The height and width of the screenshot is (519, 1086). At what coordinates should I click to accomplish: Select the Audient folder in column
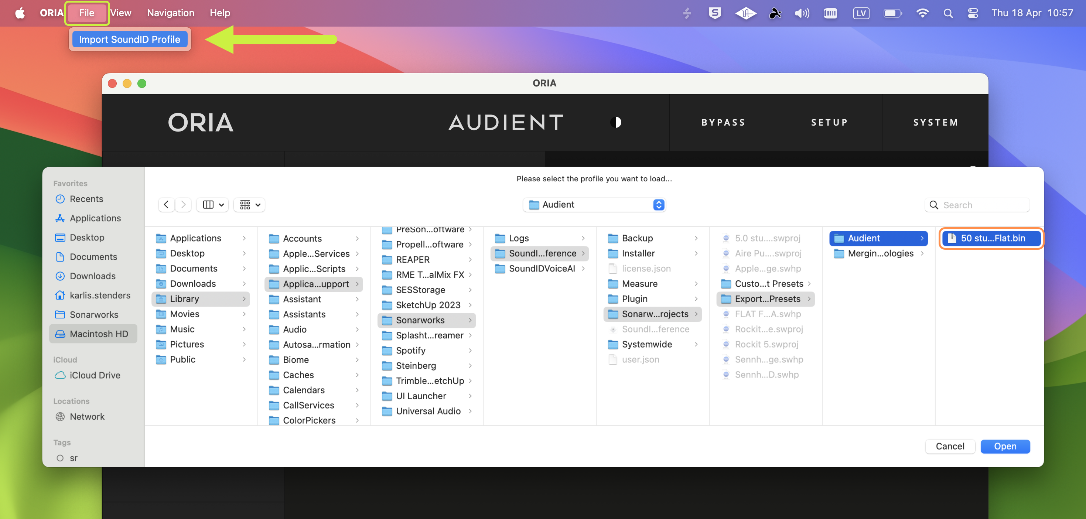pyautogui.click(x=878, y=238)
